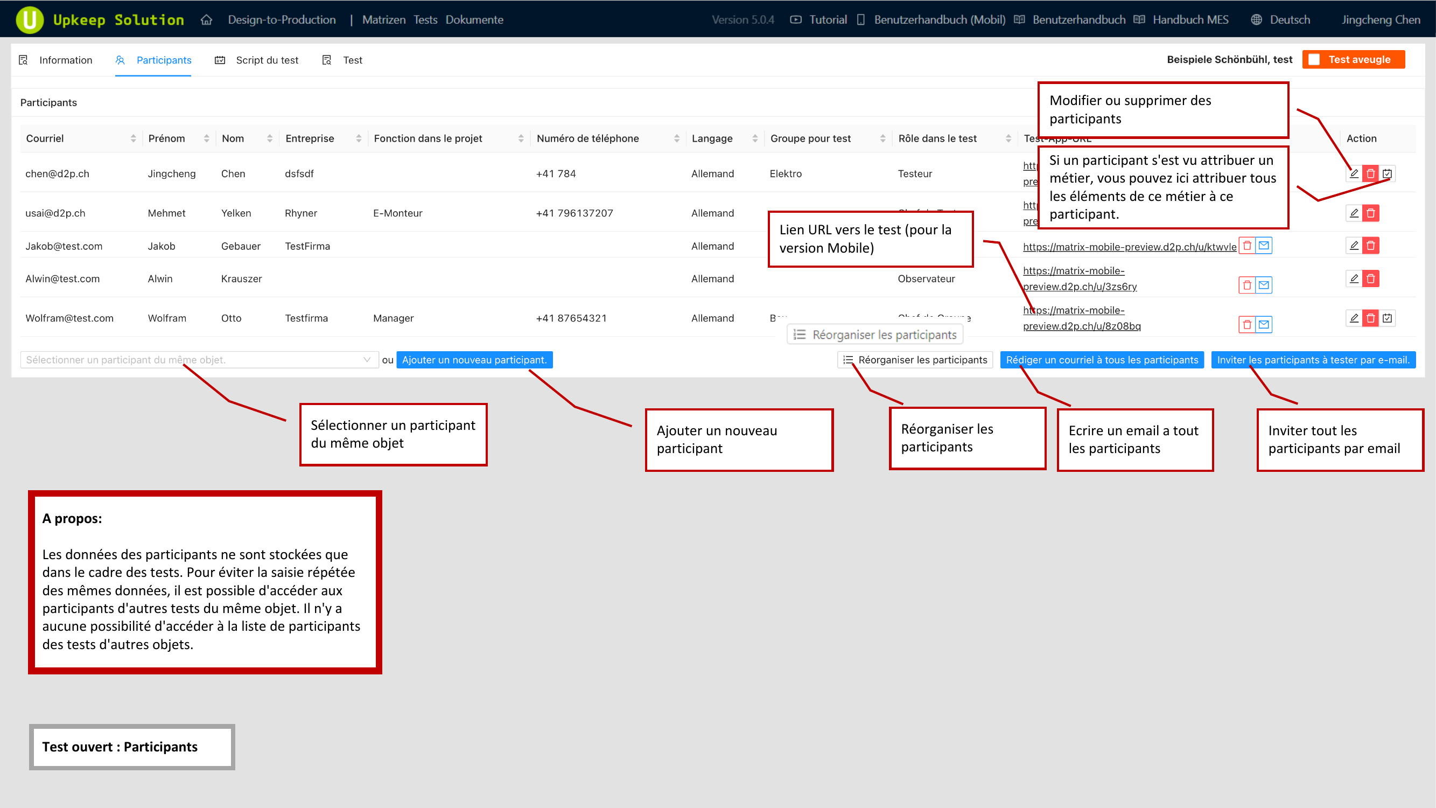Image resolution: width=1436 pixels, height=808 pixels.
Task: Email the 8z08bq test link
Action: pyautogui.click(x=1264, y=324)
